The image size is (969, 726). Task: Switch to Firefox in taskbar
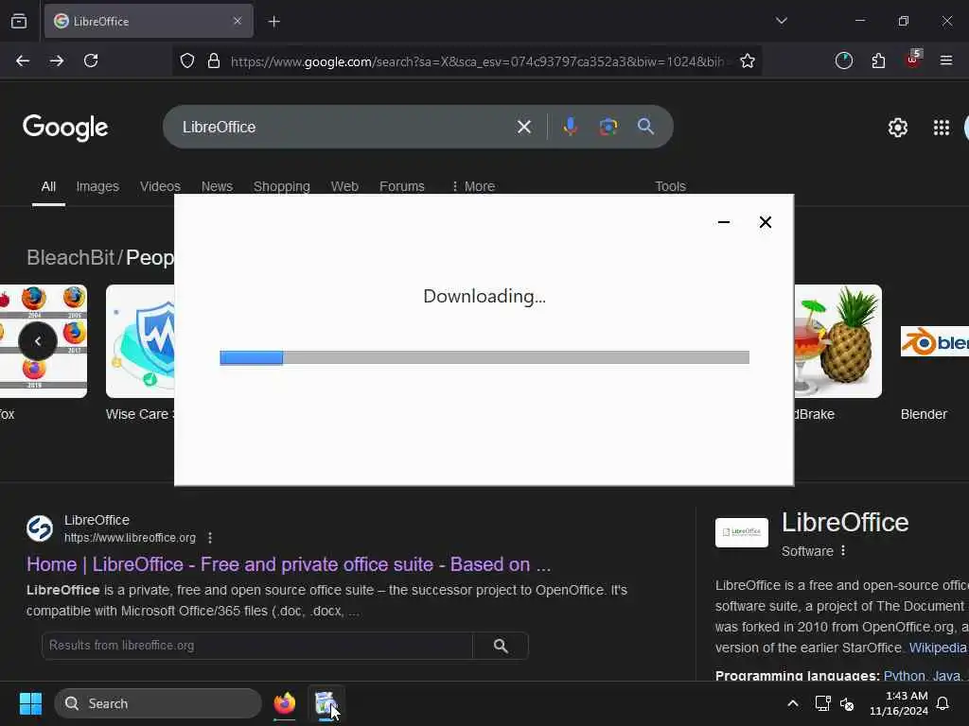click(284, 703)
